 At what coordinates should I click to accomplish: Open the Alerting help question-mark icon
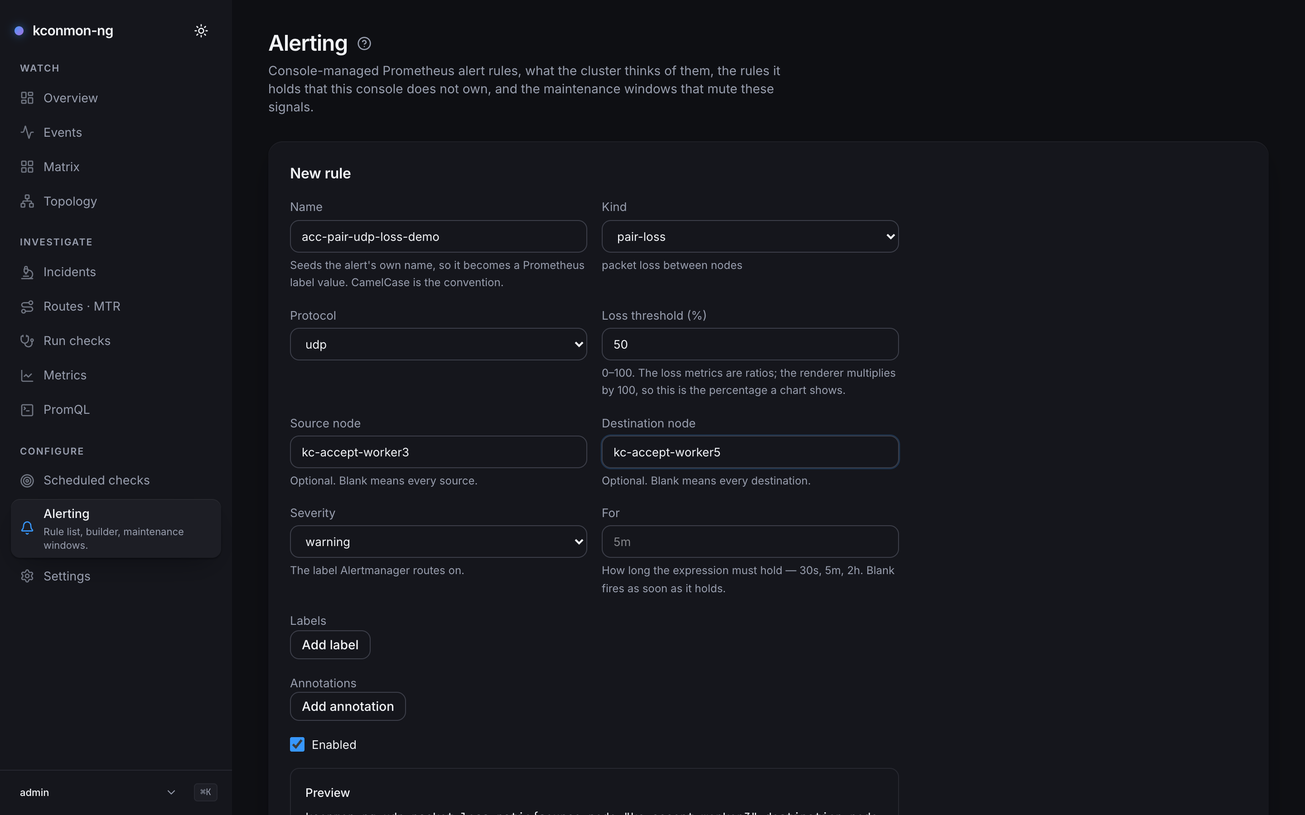[x=364, y=43]
